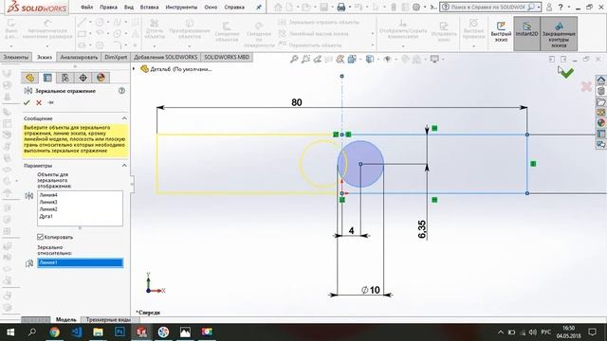This screenshot has height=341, width=607.
Task: Open the Appearances color ball in task pane
Action: tap(600, 123)
